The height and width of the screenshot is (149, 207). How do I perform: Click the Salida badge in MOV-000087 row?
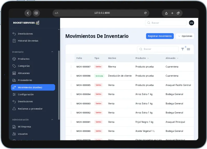(x=98, y=67)
